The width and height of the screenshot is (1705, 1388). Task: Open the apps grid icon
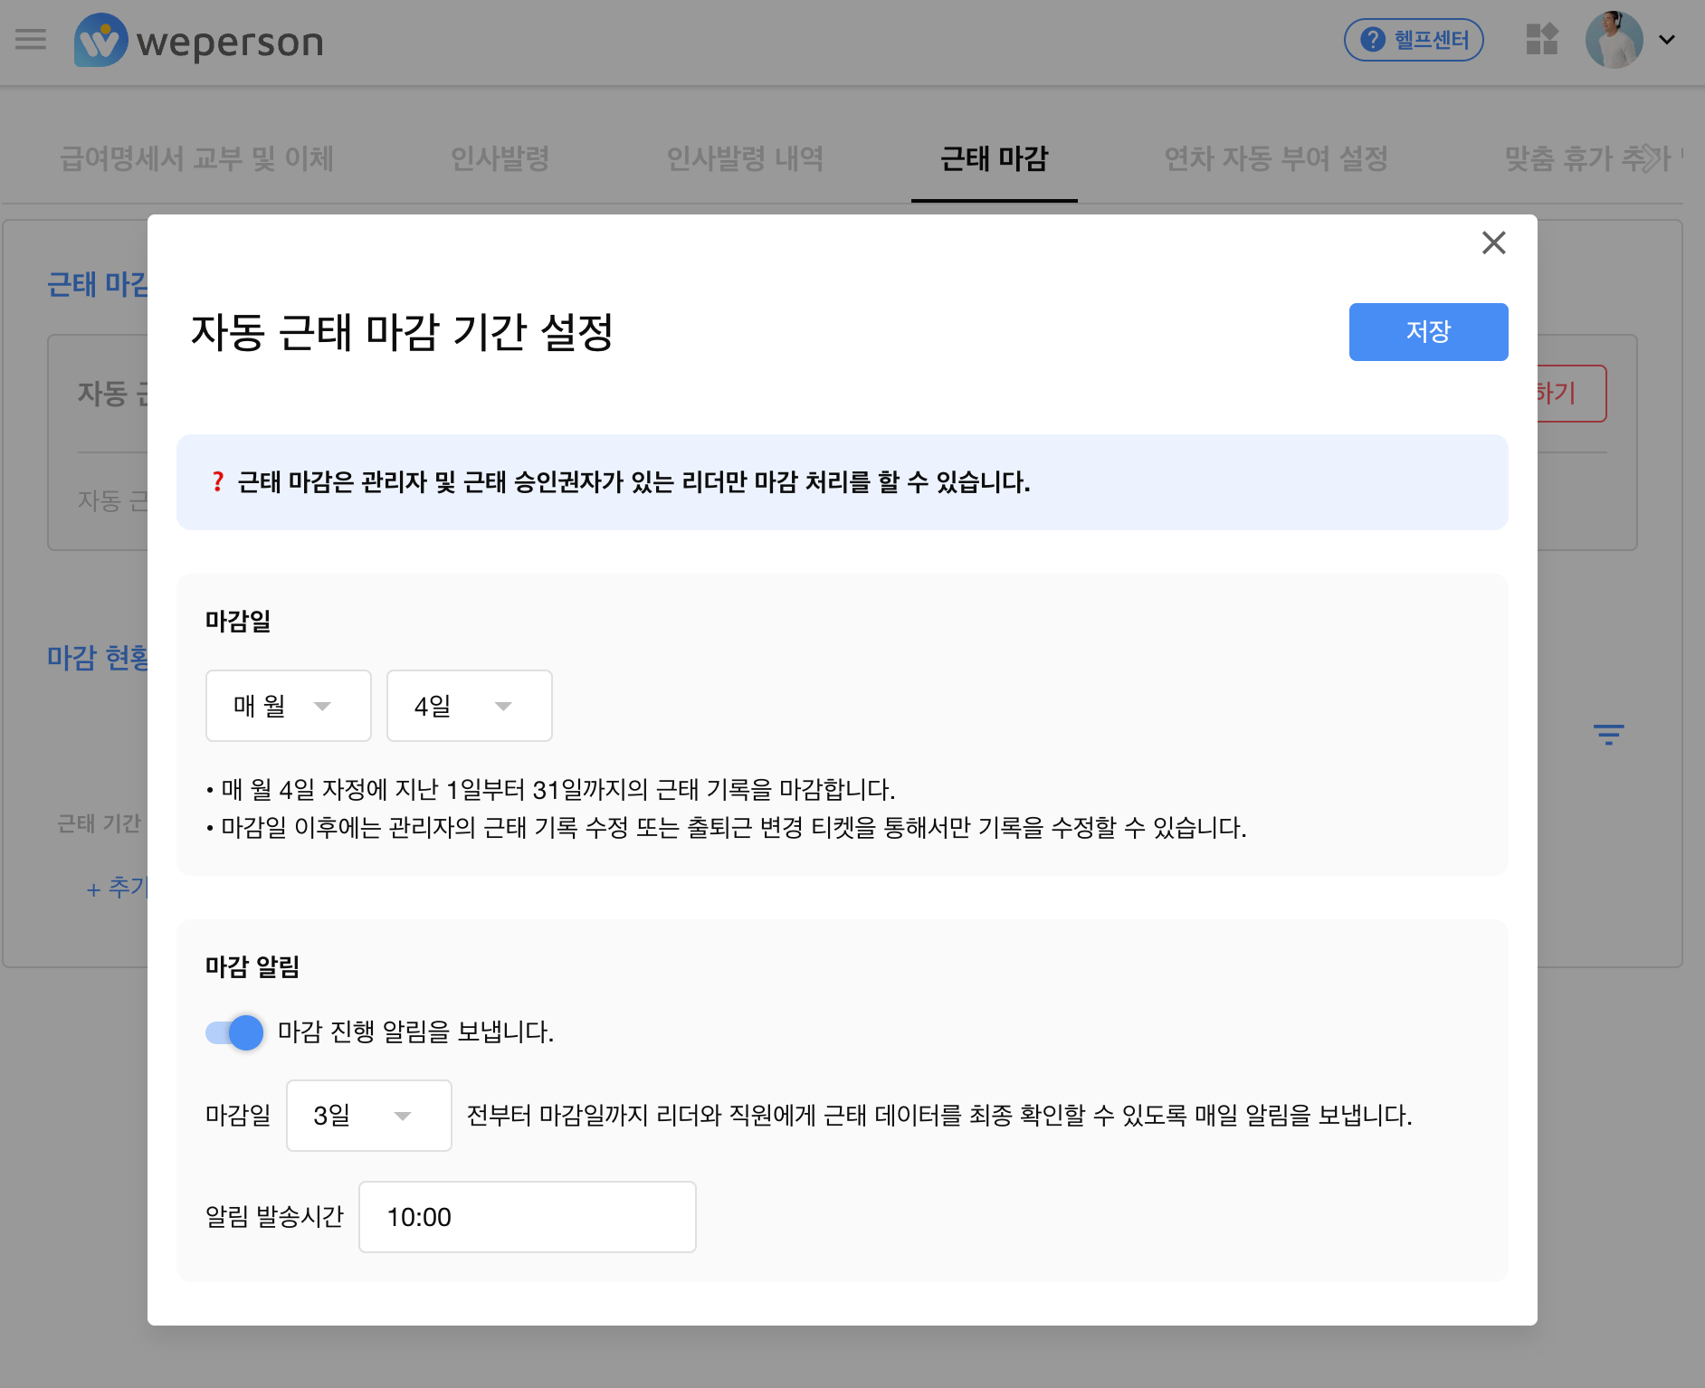coord(1542,40)
